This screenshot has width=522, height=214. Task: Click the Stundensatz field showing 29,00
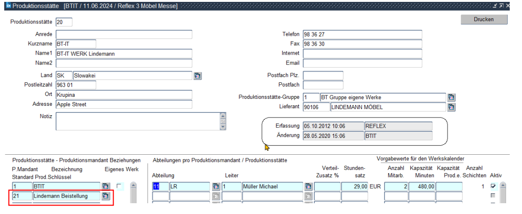coord(355,187)
